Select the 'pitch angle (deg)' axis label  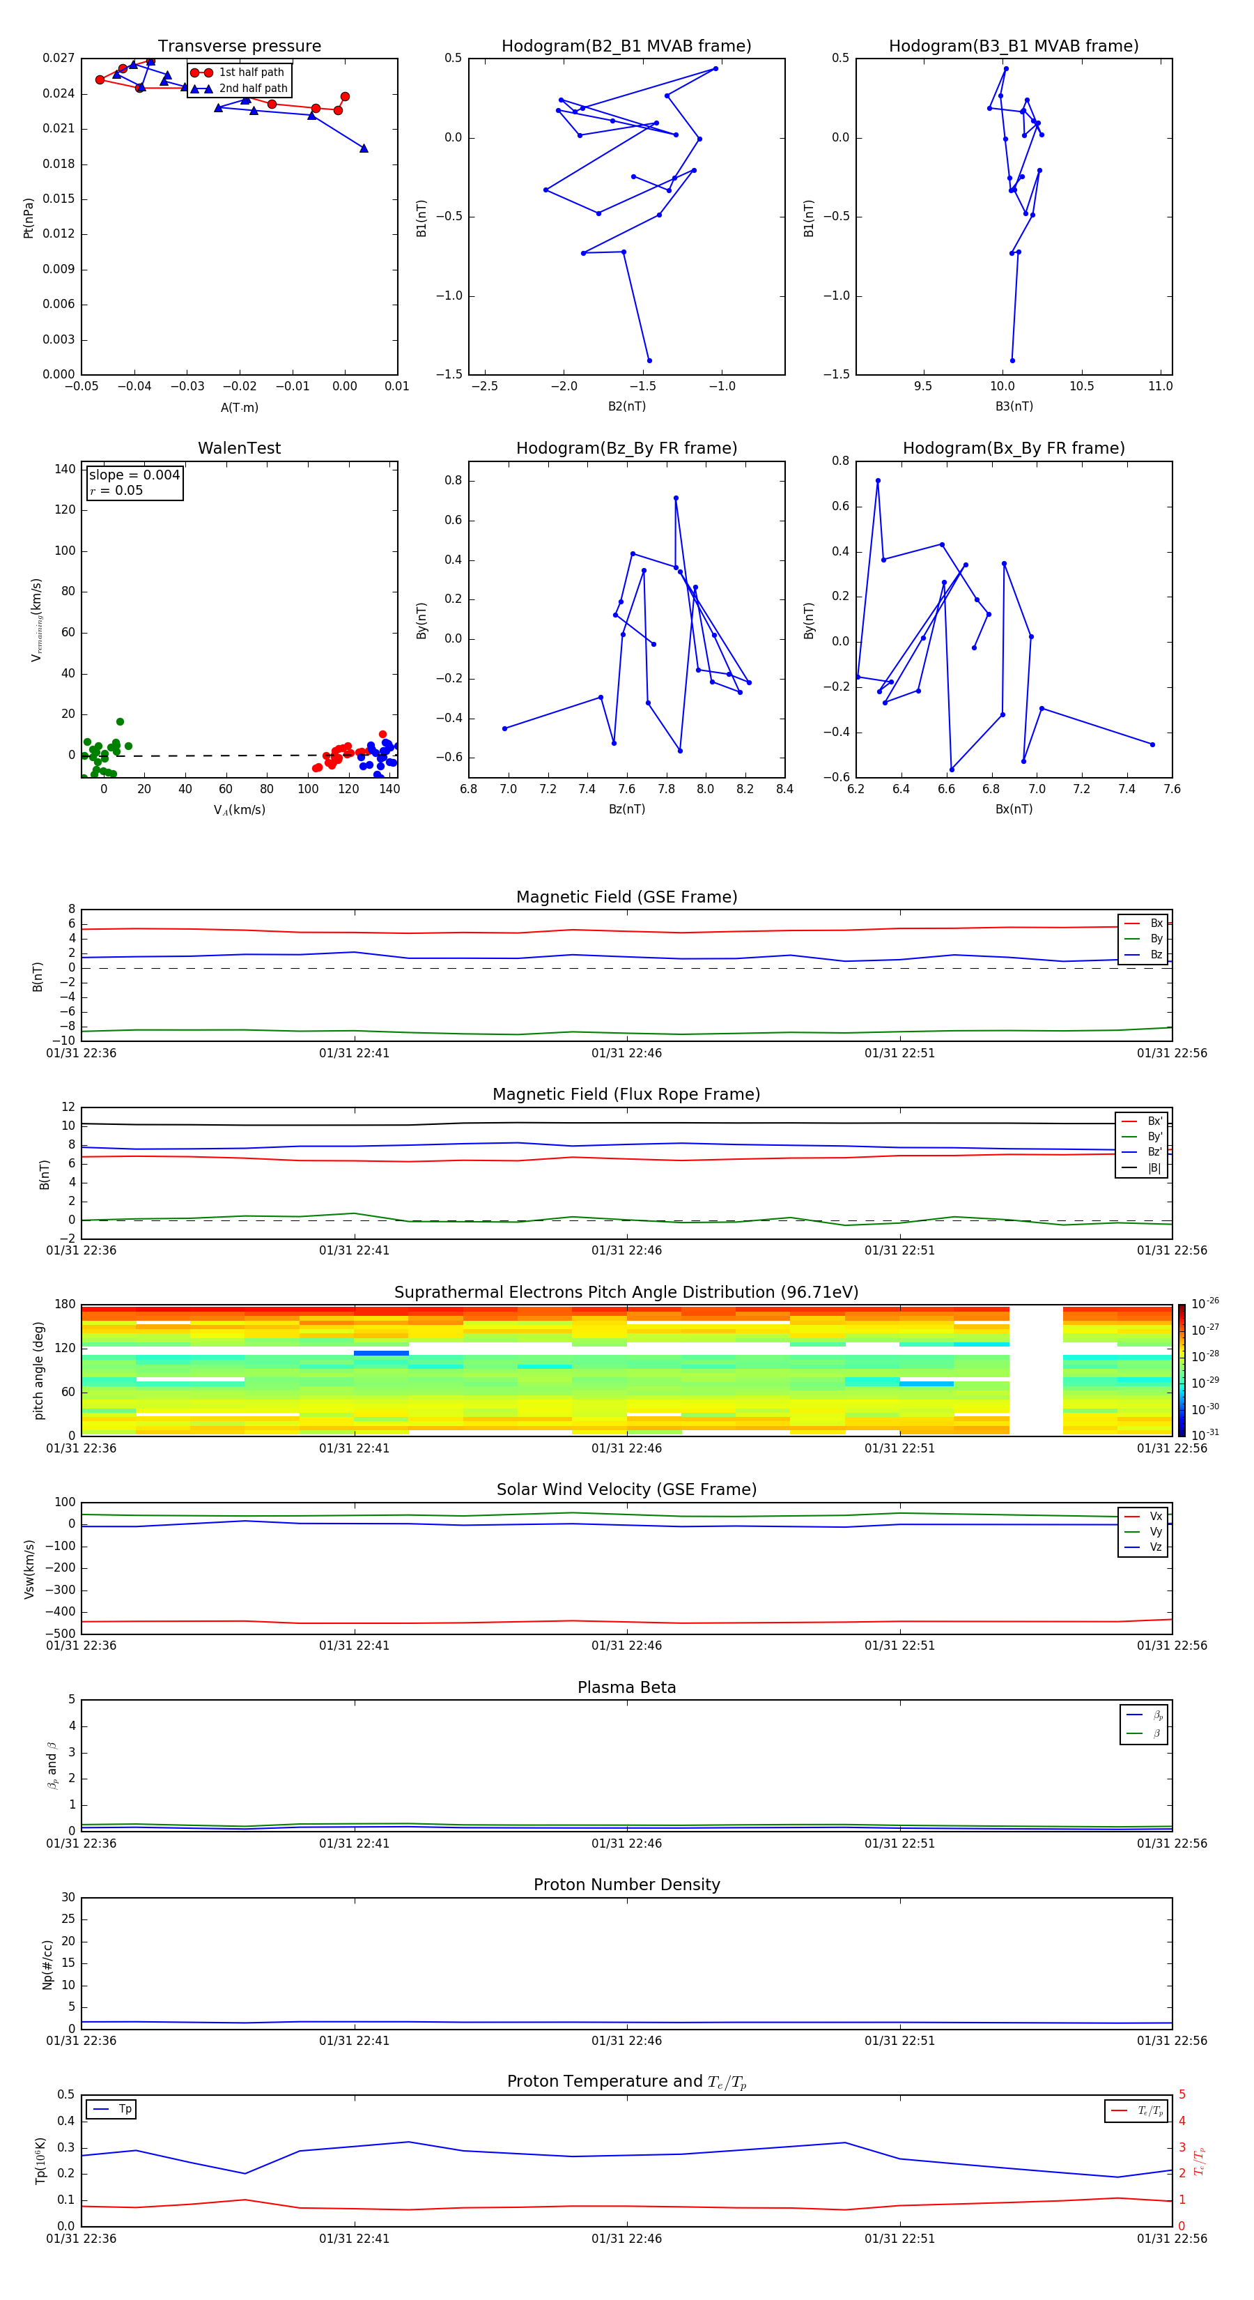pos(38,1370)
